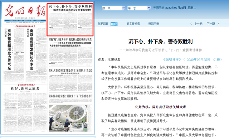Click the right chevron after 下一期
This screenshot has height=138, width=229.
tap(218, 24)
